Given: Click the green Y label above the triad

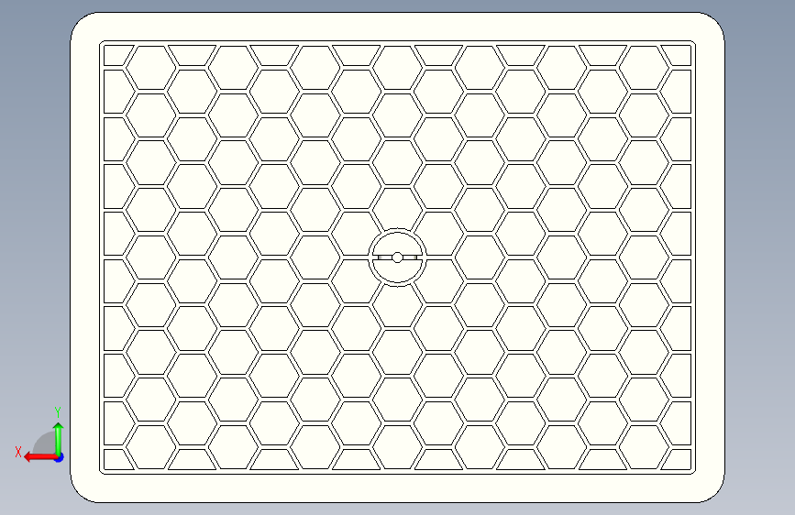Looking at the screenshot, I should (58, 411).
